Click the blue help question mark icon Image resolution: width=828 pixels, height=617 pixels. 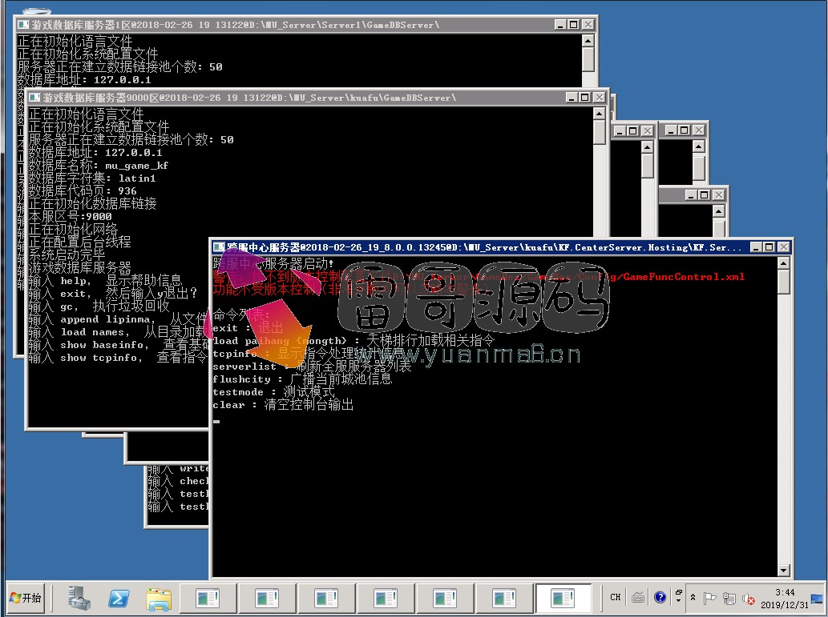pos(660,597)
